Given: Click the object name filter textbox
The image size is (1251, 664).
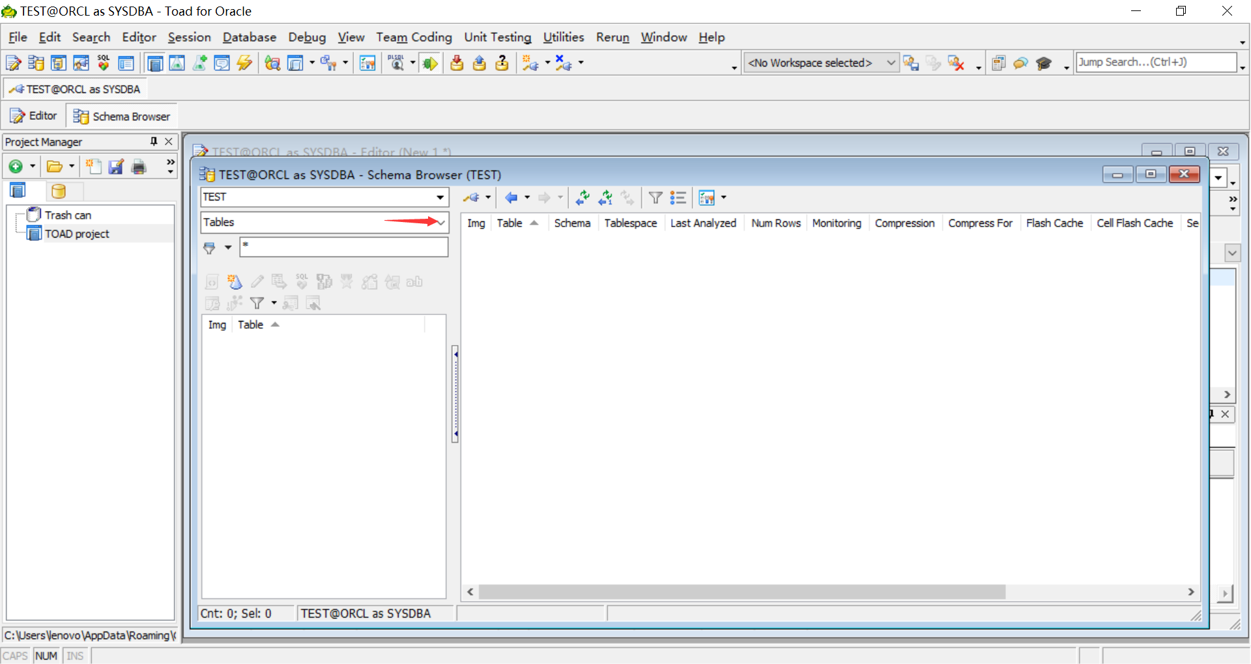Looking at the screenshot, I should pyautogui.click(x=344, y=247).
